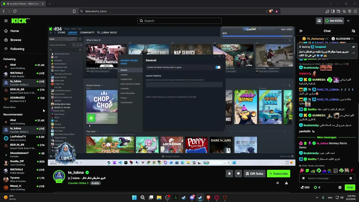359x202 pixels.
Task: Open ADAMx052 channel in Following list
Action: click(x=24, y=99)
